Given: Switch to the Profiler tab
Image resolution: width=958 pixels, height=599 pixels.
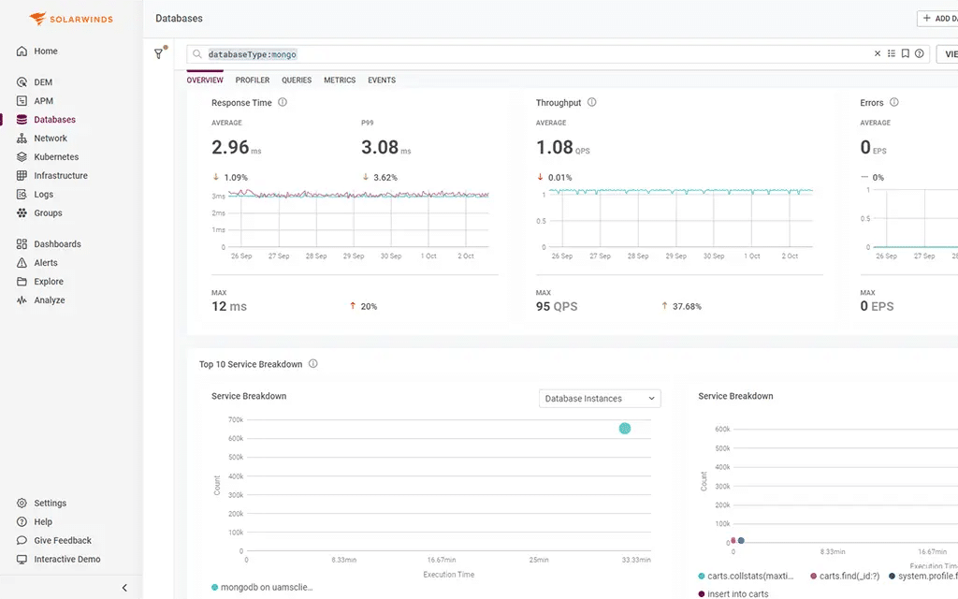Looking at the screenshot, I should [x=253, y=80].
